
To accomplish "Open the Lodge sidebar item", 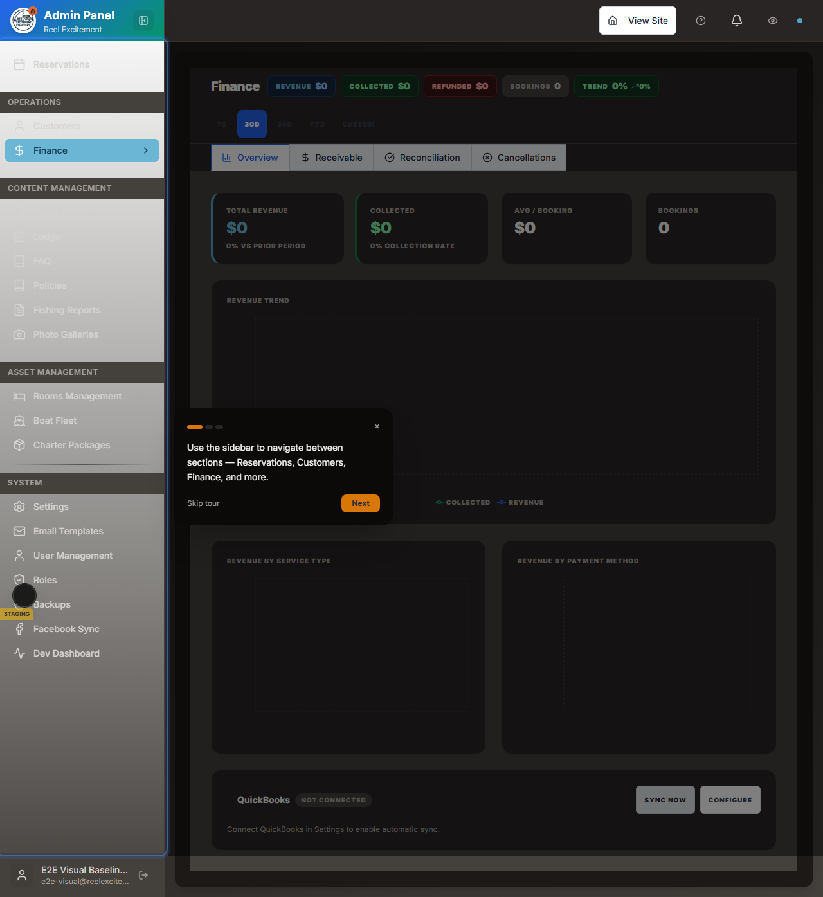I will pos(82,237).
